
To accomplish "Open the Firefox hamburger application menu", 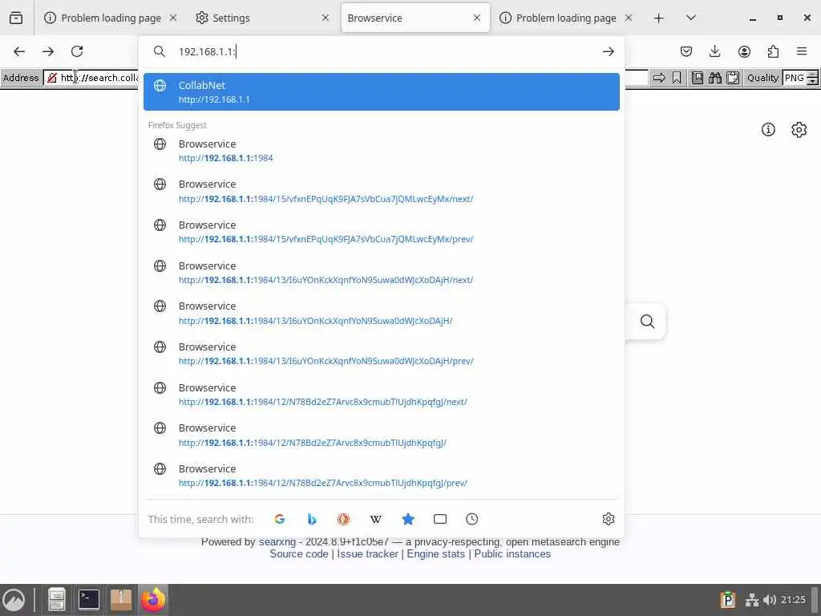I will (x=802, y=51).
